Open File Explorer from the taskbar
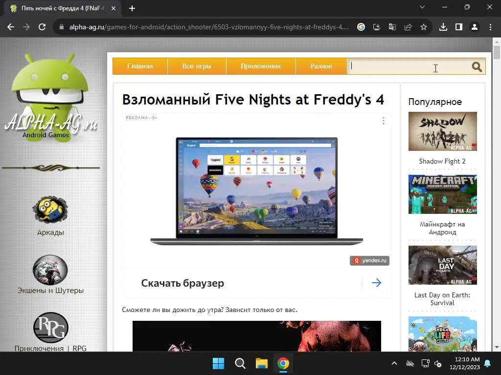The image size is (501, 375). click(x=261, y=363)
